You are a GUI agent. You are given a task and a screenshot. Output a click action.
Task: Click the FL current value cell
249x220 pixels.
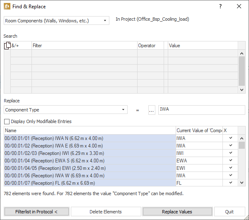[199, 183]
